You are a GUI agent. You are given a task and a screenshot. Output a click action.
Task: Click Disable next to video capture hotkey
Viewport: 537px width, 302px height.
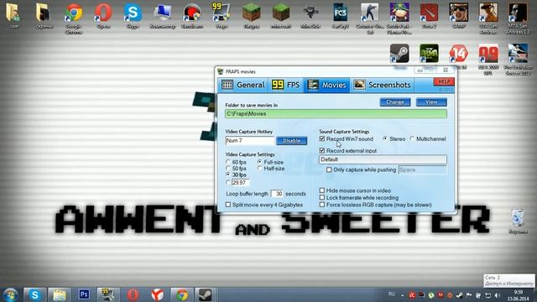pyautogui.click(x=291, y=141)
